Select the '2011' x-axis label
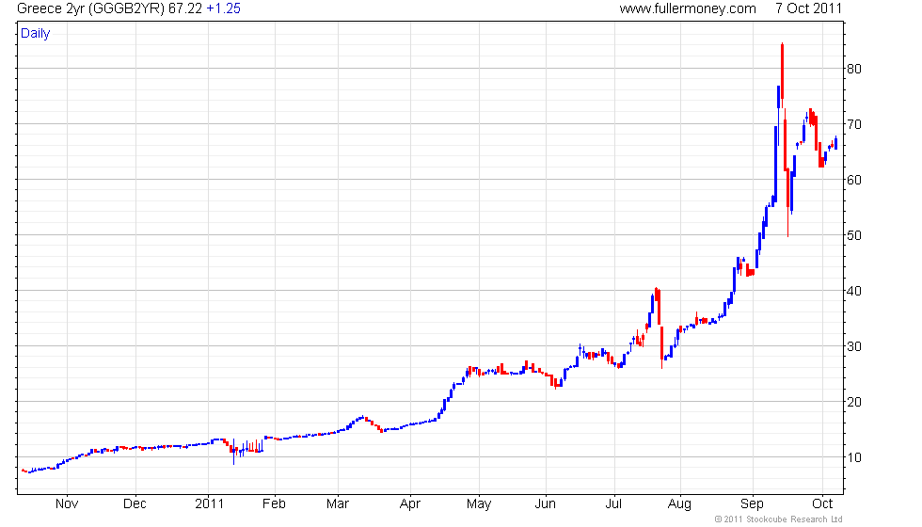Viewport: 922px width, 527px height. pos(209,504)
